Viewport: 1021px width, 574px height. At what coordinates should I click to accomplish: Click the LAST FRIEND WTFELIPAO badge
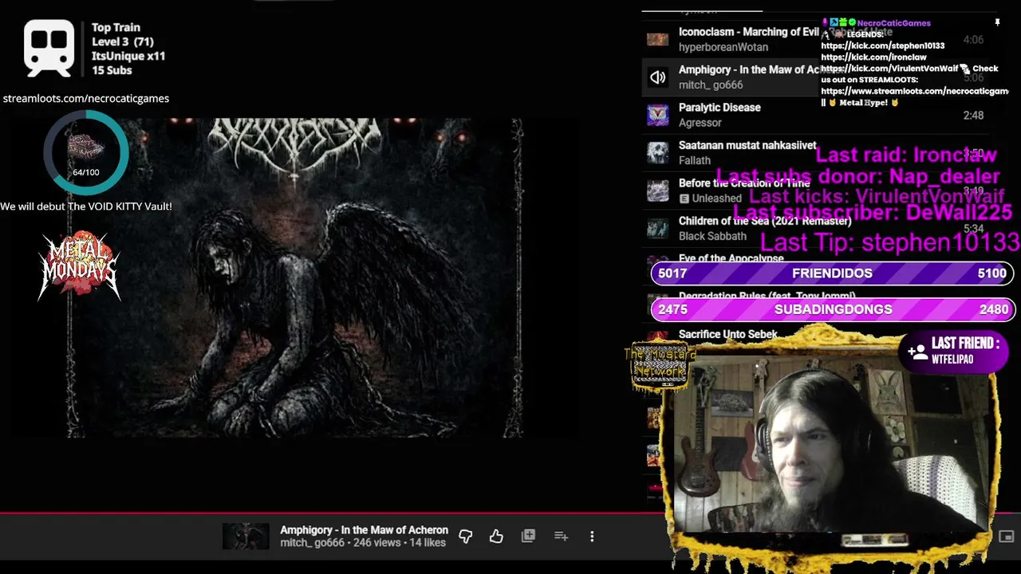click(954, 351)
